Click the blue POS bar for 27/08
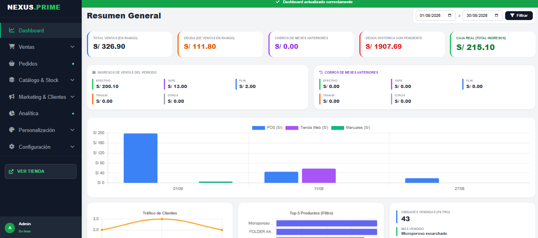This screenshot has height=238, width=538. coord(422,180)
